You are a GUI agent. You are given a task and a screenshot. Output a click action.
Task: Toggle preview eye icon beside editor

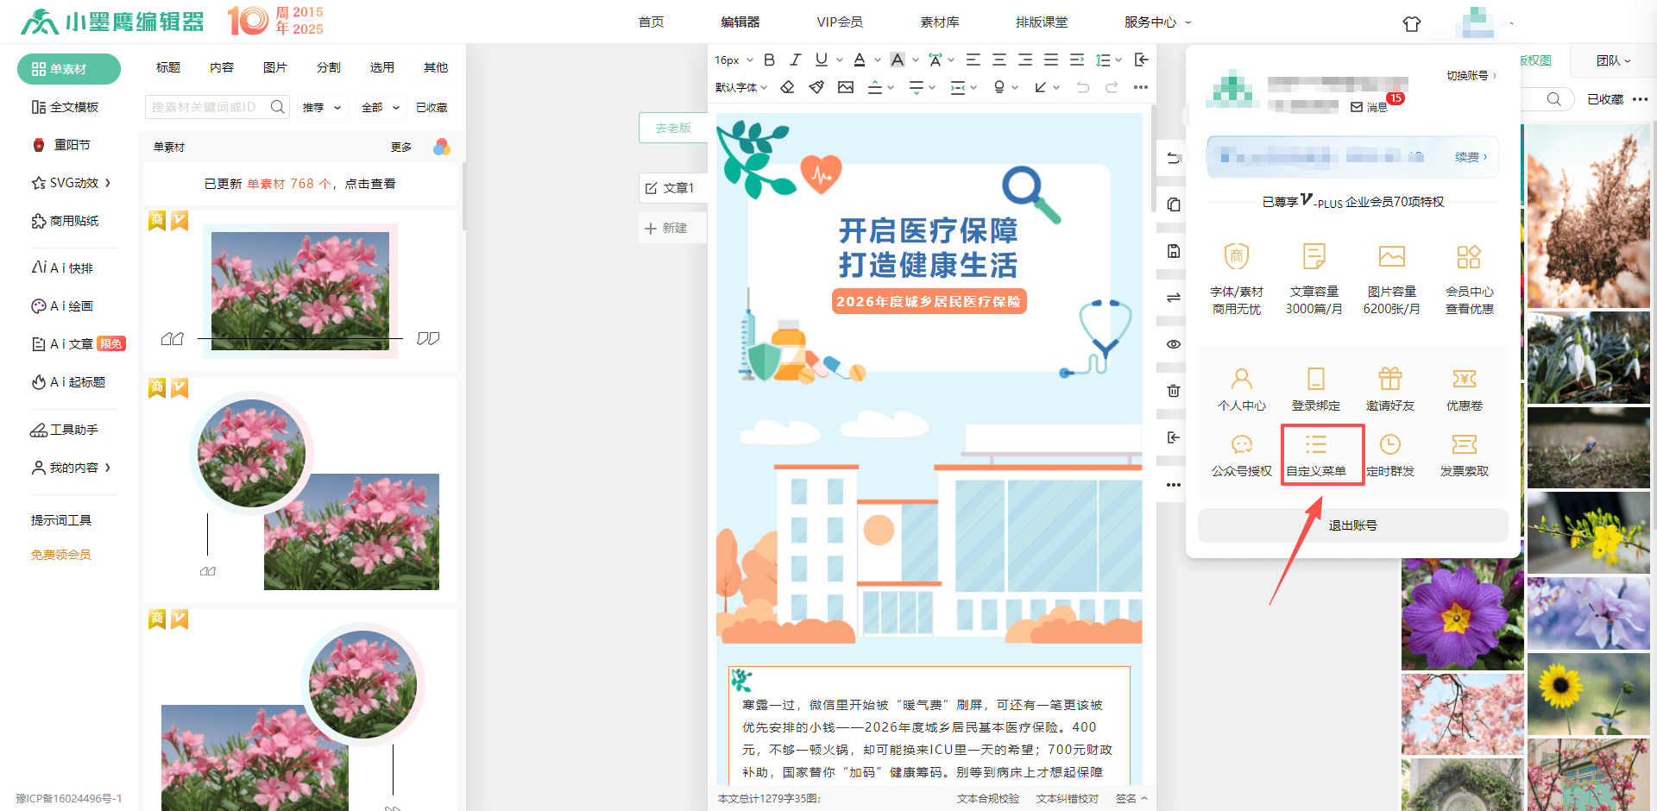tap(1174, 344)
